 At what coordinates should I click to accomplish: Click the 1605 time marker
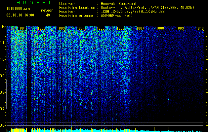[x=101, y=28]
